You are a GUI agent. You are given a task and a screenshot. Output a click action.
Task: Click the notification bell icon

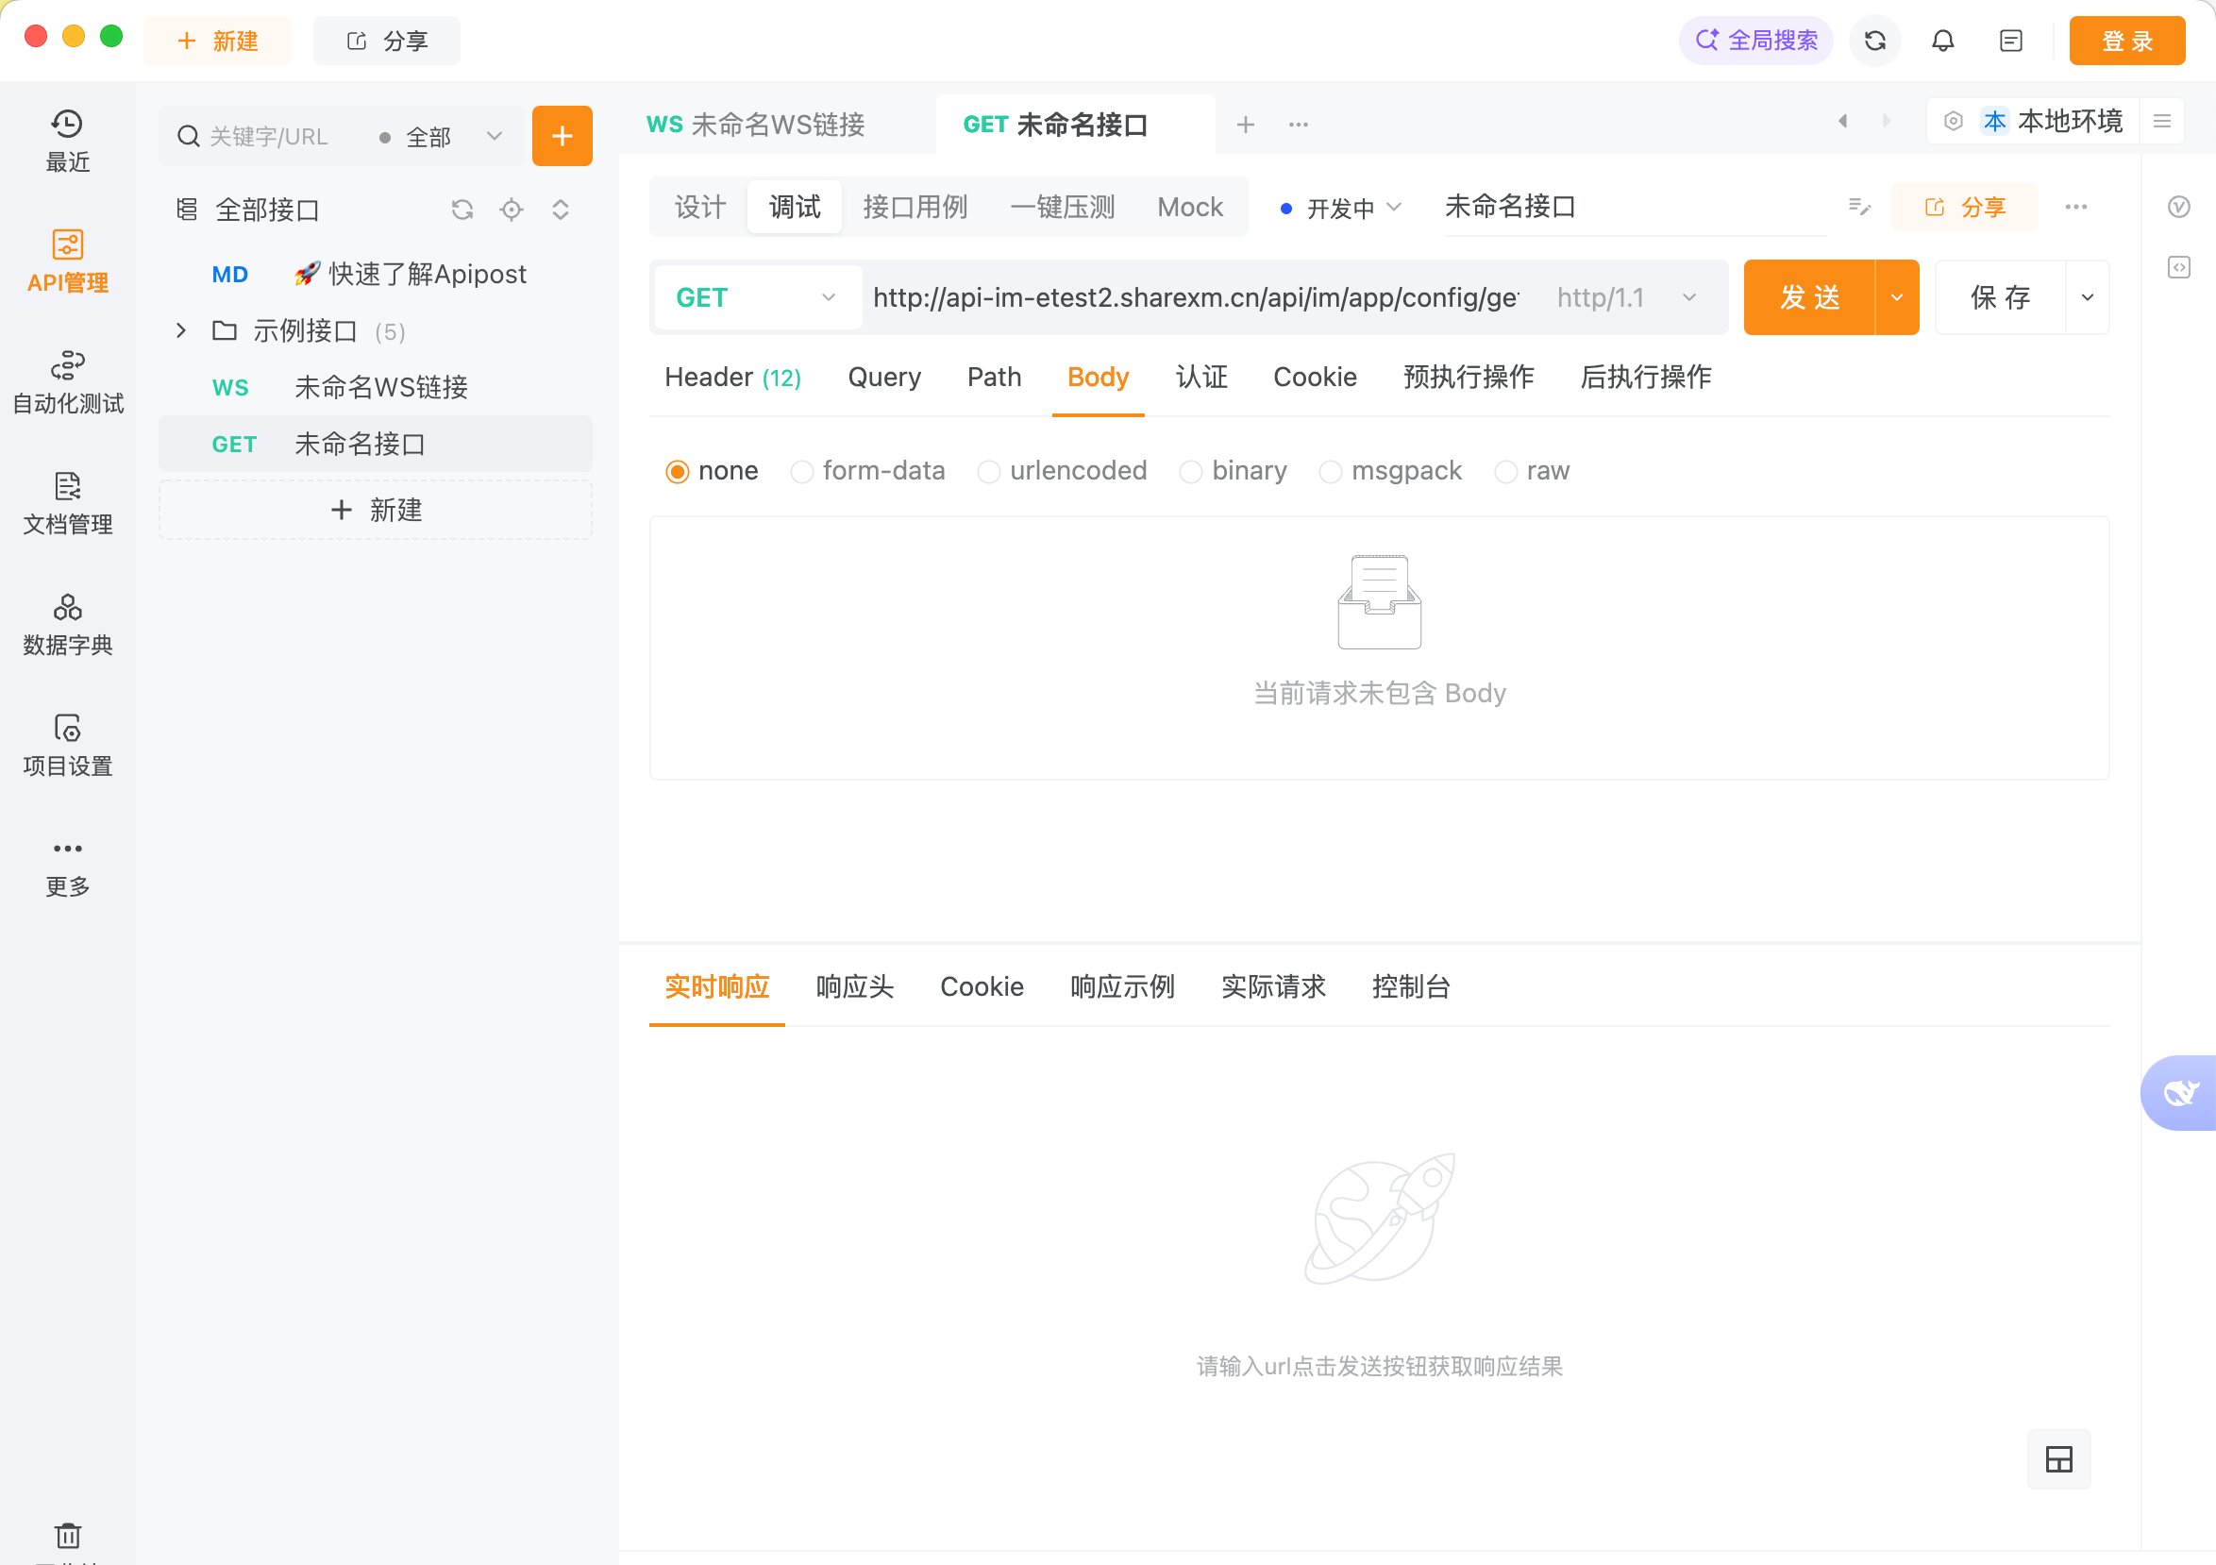[x=1943, y=41]
